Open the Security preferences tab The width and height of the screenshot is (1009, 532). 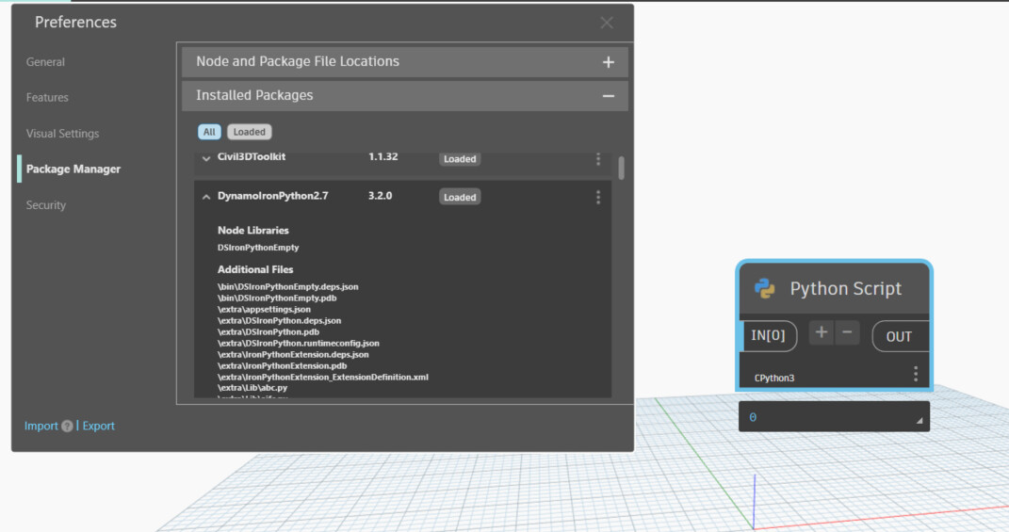46,205
